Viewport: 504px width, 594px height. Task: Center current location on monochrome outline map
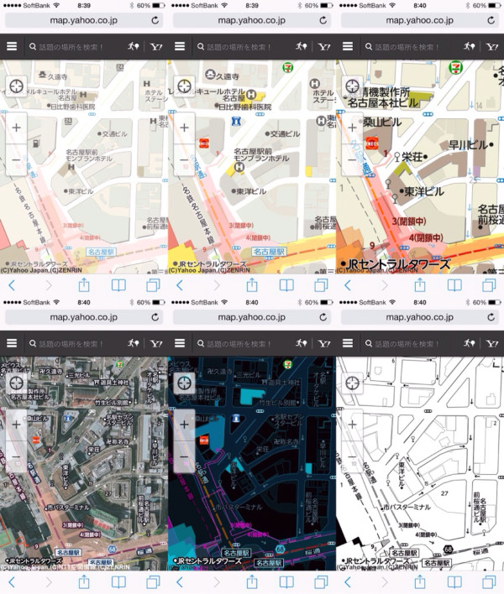point(352,383)
